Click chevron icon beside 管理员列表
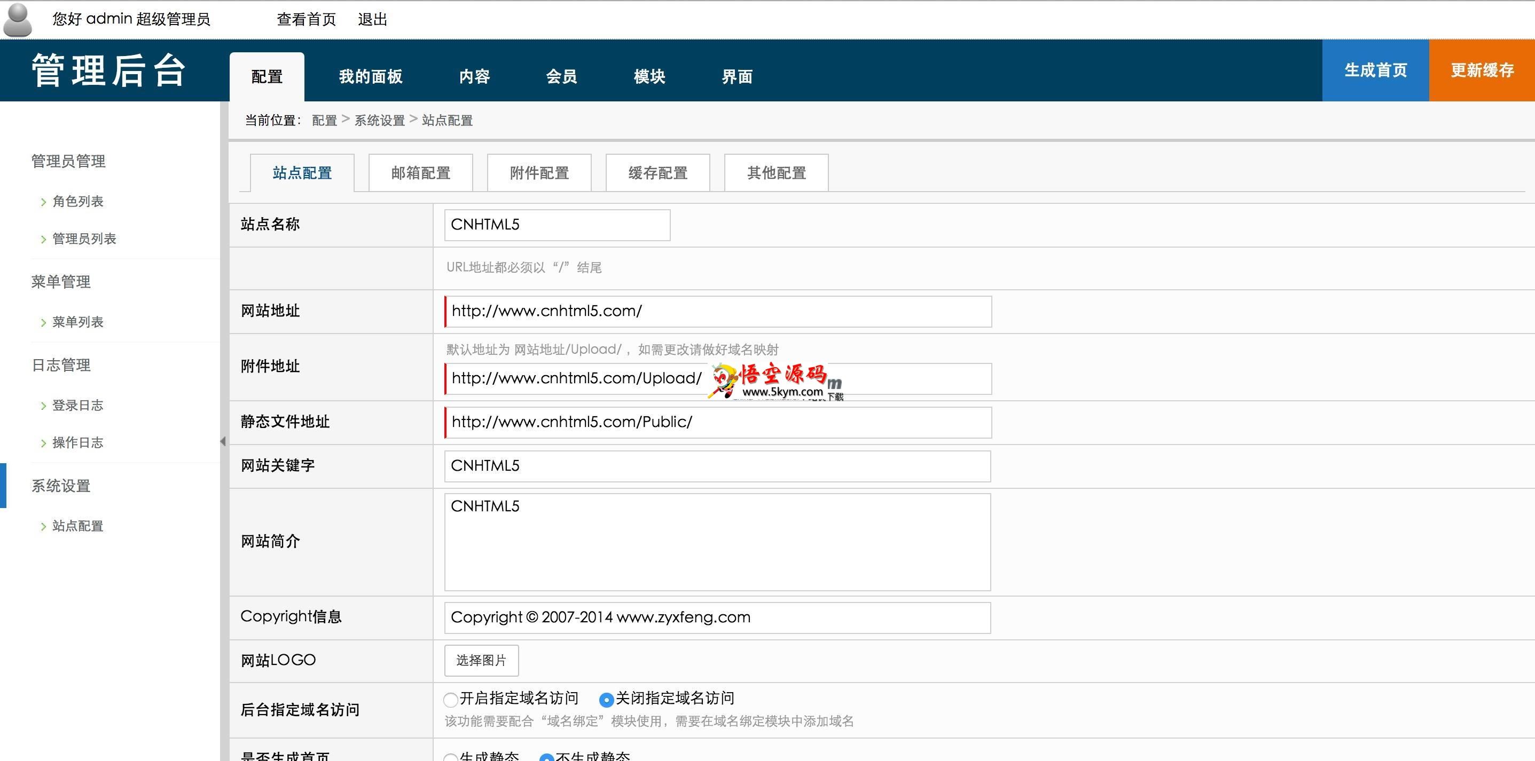The image size is (1535, 761). click(43, 240)
